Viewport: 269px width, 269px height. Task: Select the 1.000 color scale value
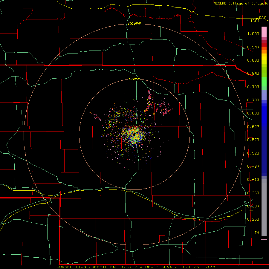tap(253, 33)
